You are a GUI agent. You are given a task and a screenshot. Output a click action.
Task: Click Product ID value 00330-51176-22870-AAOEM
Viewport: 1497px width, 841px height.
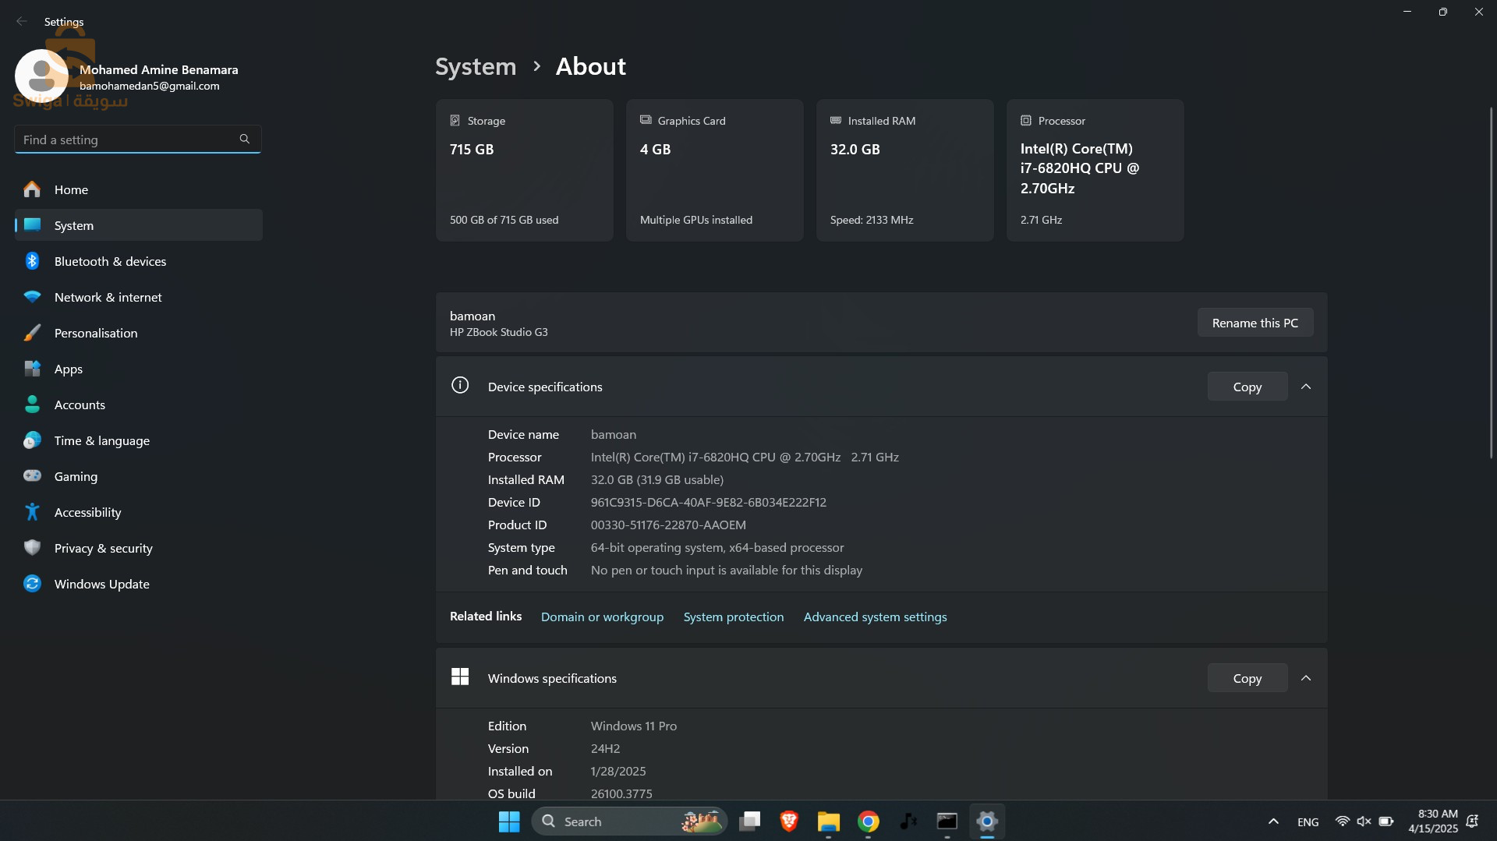point(668,525)
